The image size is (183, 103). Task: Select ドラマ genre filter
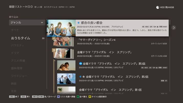click(15, 53)
